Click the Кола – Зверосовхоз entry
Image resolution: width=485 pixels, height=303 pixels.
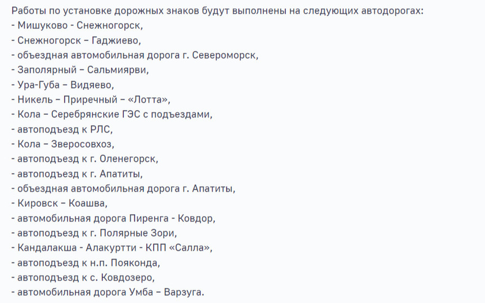click(x=63, y=144)
